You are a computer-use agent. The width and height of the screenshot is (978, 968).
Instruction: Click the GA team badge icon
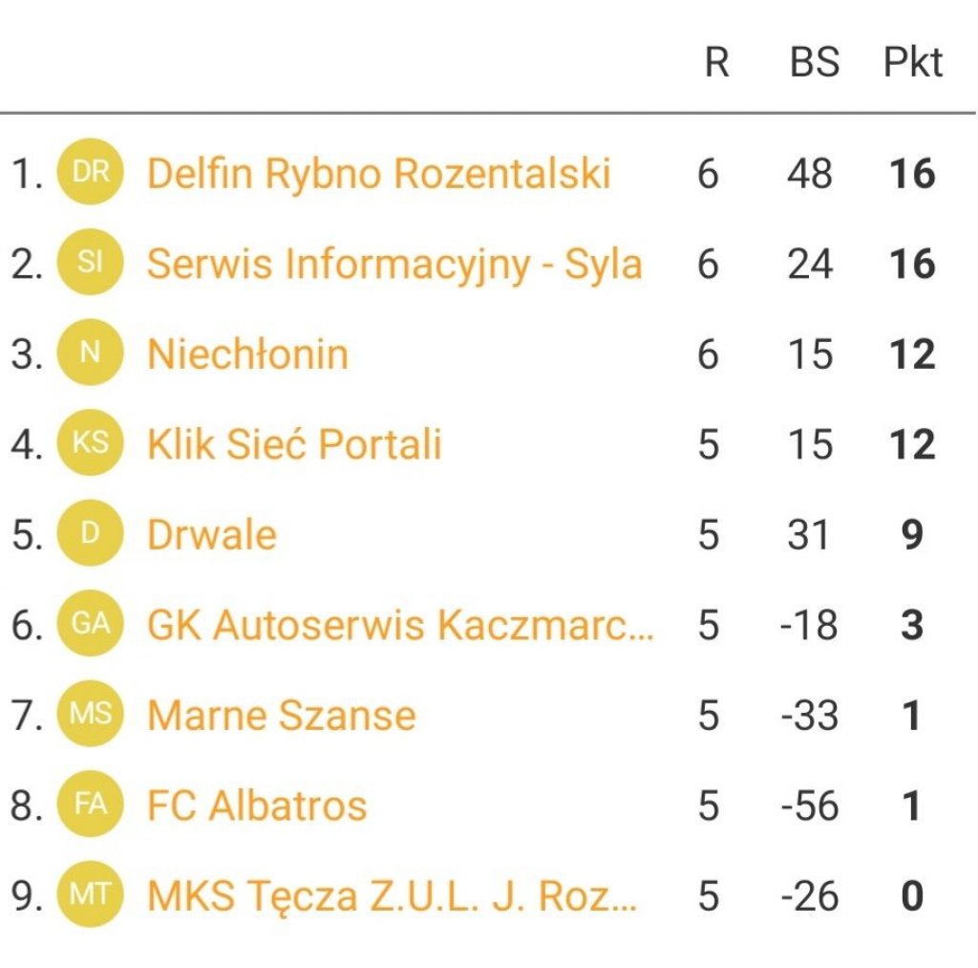click(91, 624)
